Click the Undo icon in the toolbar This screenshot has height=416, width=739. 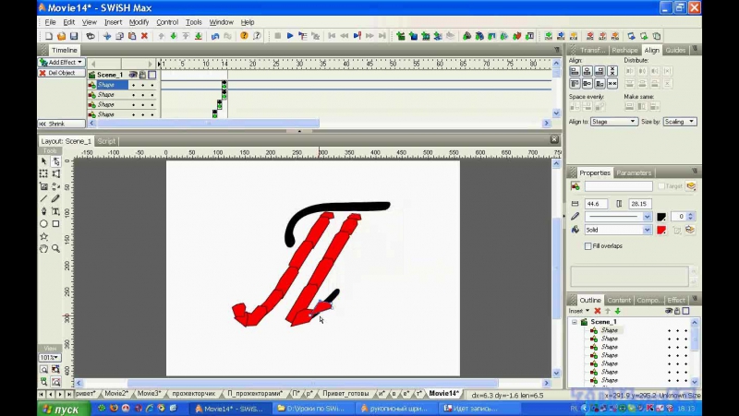point(215,36)
